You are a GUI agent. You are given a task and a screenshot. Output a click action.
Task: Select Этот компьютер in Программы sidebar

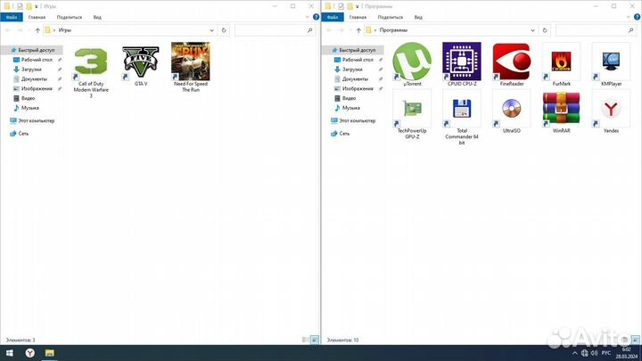[353, 120]
